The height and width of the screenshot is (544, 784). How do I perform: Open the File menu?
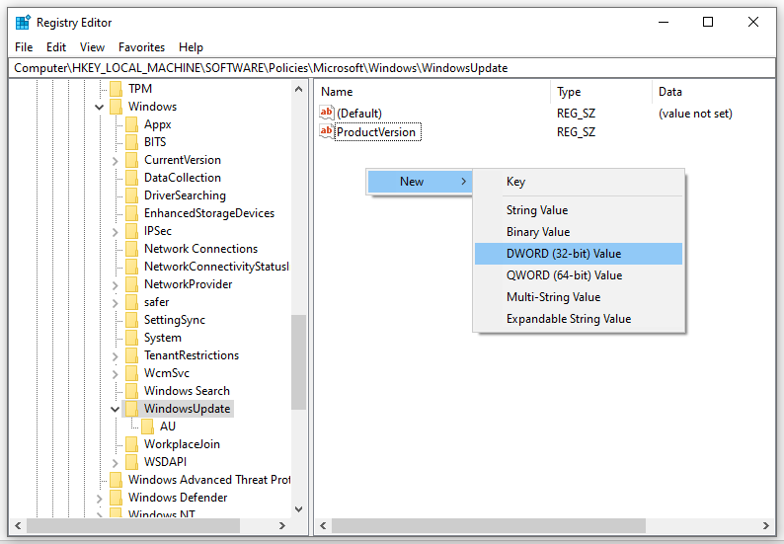(24, 47)
